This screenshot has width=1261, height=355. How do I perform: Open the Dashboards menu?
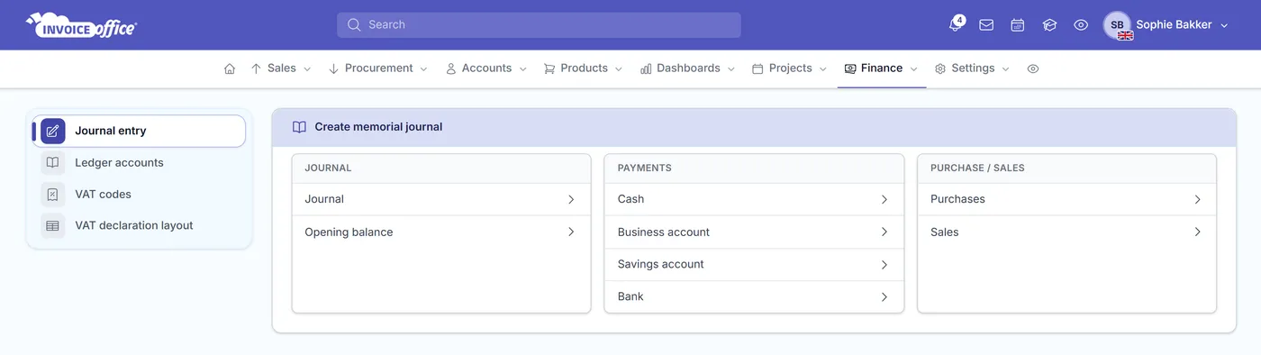[x=688, y=68]
